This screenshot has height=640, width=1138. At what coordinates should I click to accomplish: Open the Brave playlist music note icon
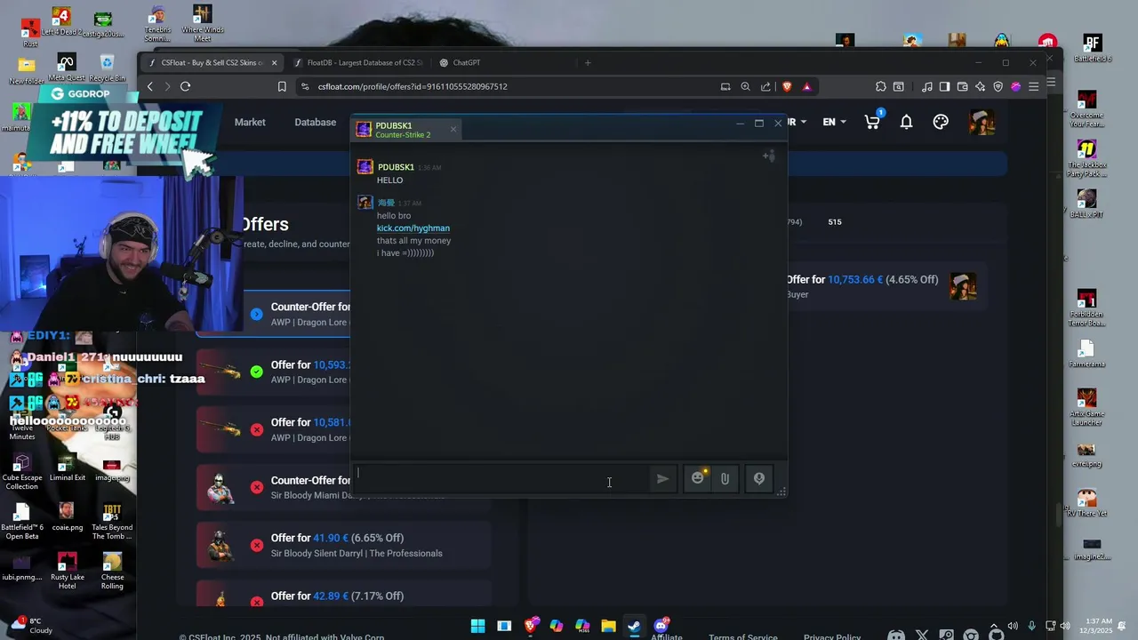pyautogui.click(x=927, y=86)
